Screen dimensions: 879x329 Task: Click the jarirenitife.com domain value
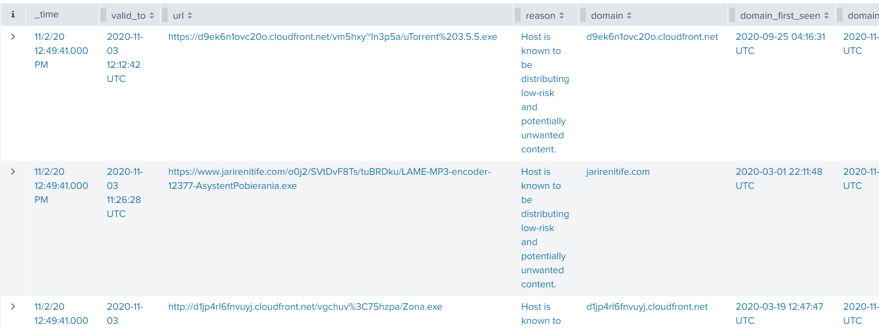(x=618, y=172)
